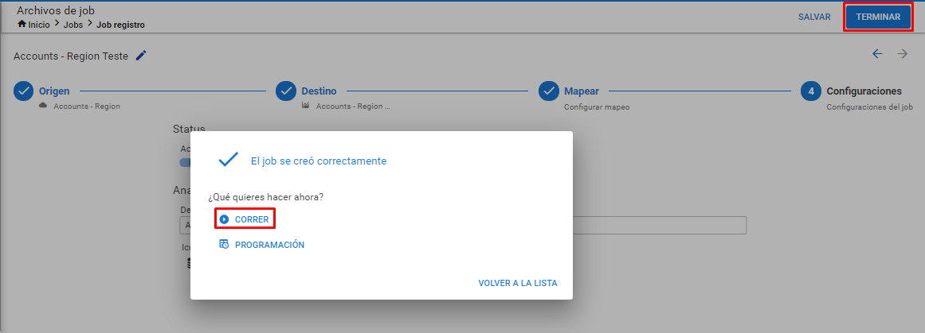Viewport: 925px width, 333px height.
Task: Open Inicio breadcrumb link
Action: 39,25
